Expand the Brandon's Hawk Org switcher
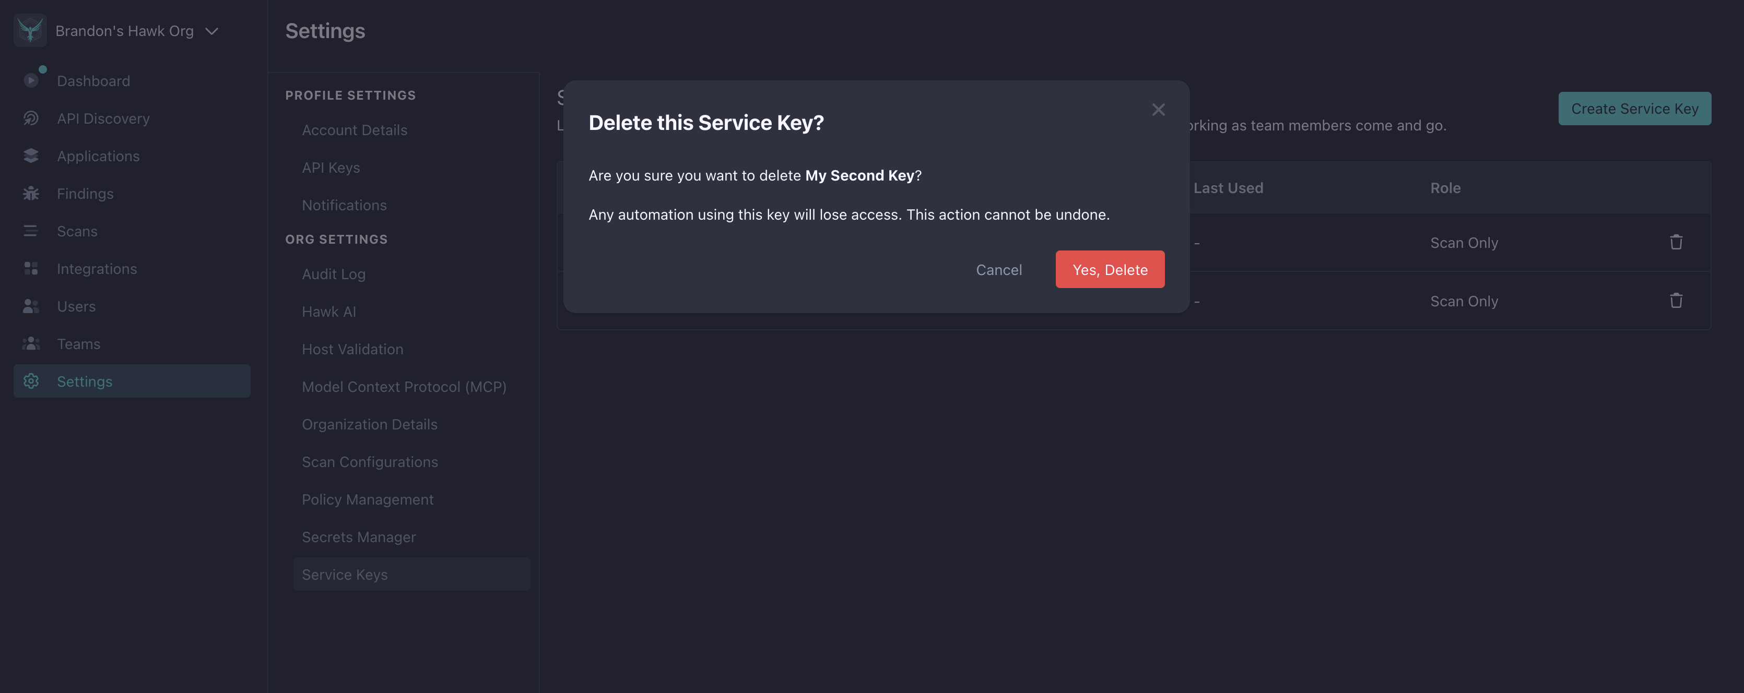 pos(211,30)
